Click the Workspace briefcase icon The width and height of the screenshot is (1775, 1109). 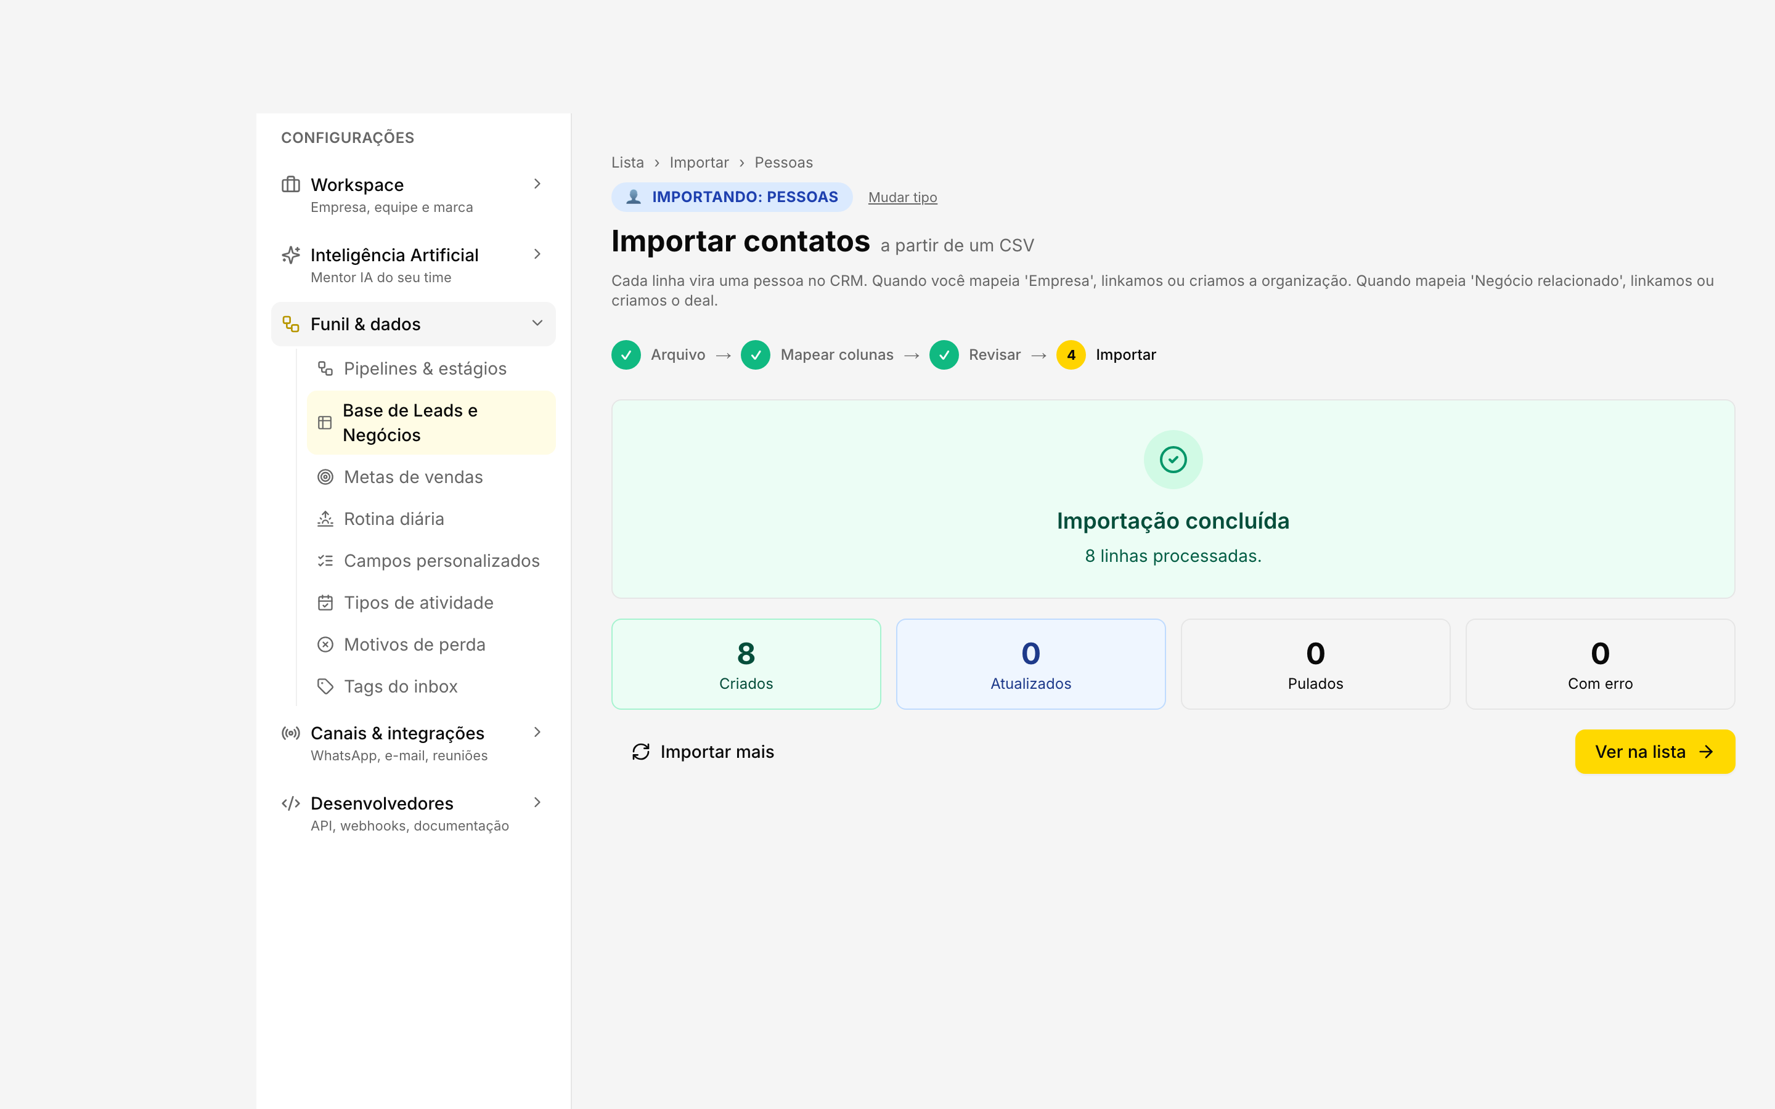291,184
